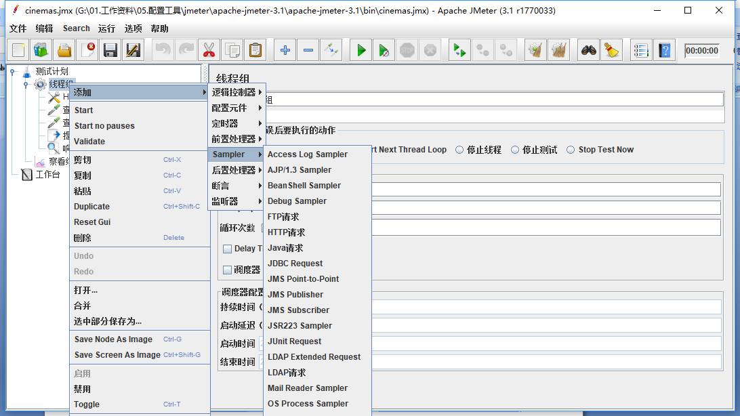Select the 工作台 tree node
The width and height of the screenshot is (740, 416).
click(x=47, y=175)
